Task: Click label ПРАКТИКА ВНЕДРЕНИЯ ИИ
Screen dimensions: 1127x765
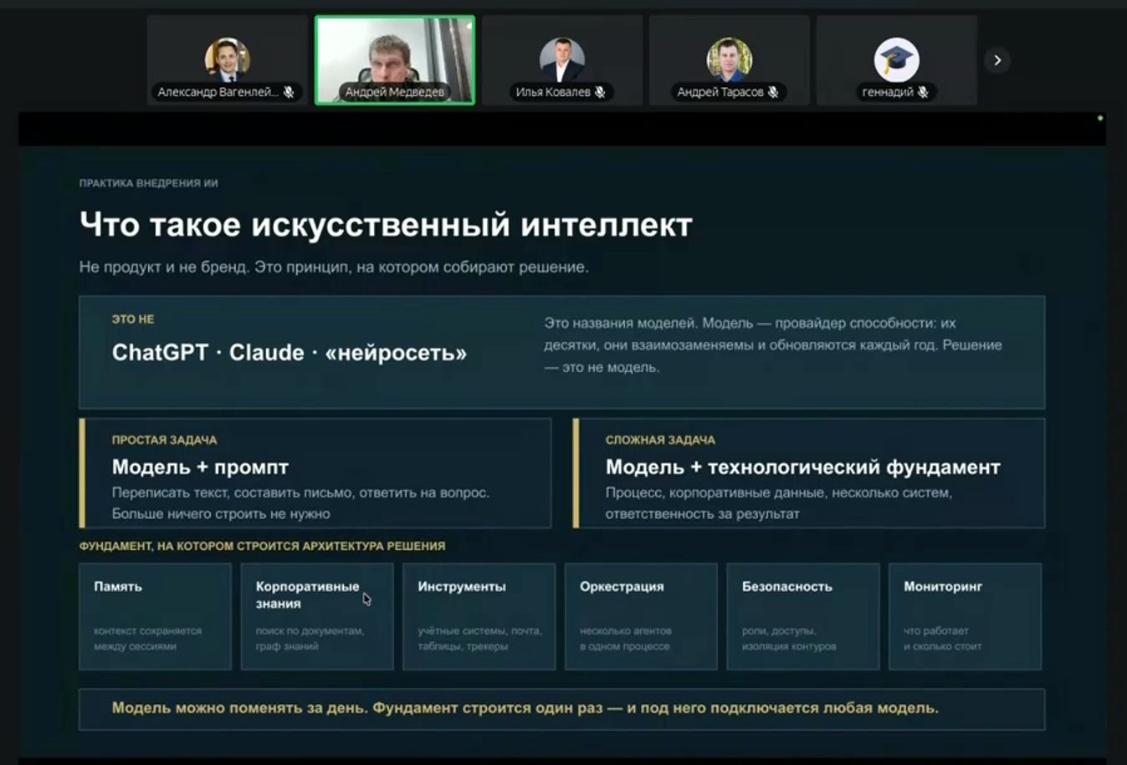Action: pyautogui.click(x=148, y=183)
